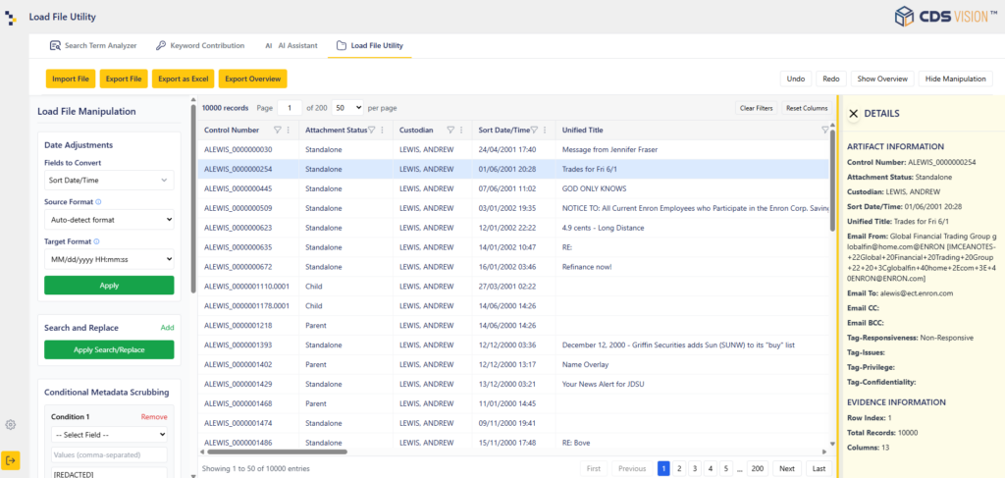1005x478 pixels.
Task: Click Apply in Date Adjustments
Action: click(109, 286)
